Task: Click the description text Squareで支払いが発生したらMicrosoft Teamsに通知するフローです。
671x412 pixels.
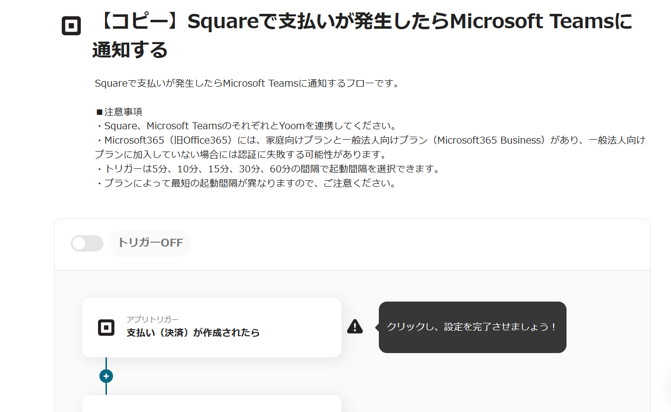Action: (x=247, y=83)
